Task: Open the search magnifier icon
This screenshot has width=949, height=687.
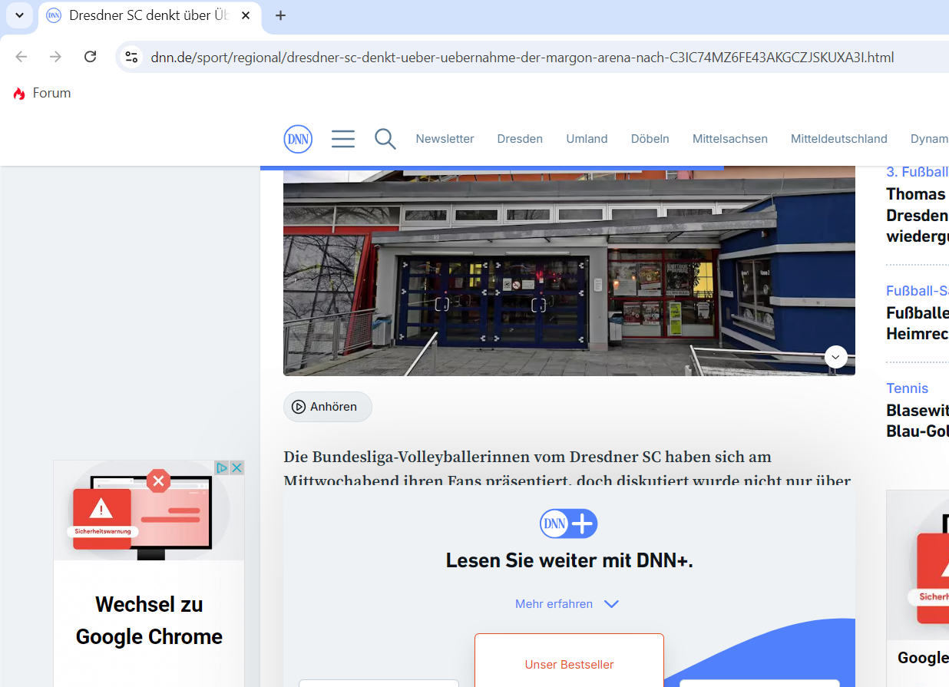Action: tap(385, 139)
